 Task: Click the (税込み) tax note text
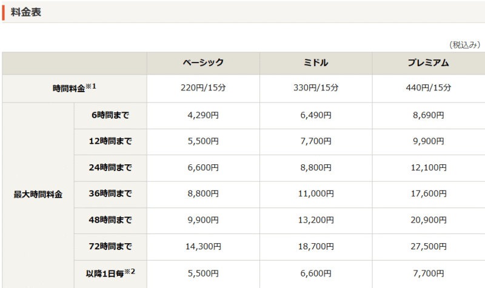pos(465,45)
